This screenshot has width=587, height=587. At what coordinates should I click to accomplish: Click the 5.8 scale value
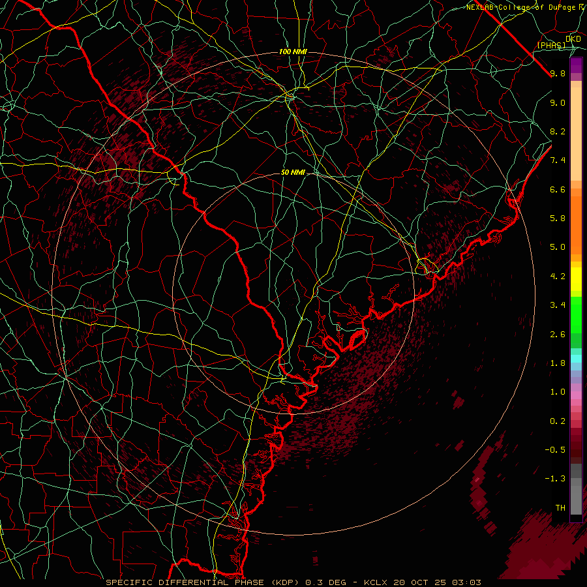point(558,218)
